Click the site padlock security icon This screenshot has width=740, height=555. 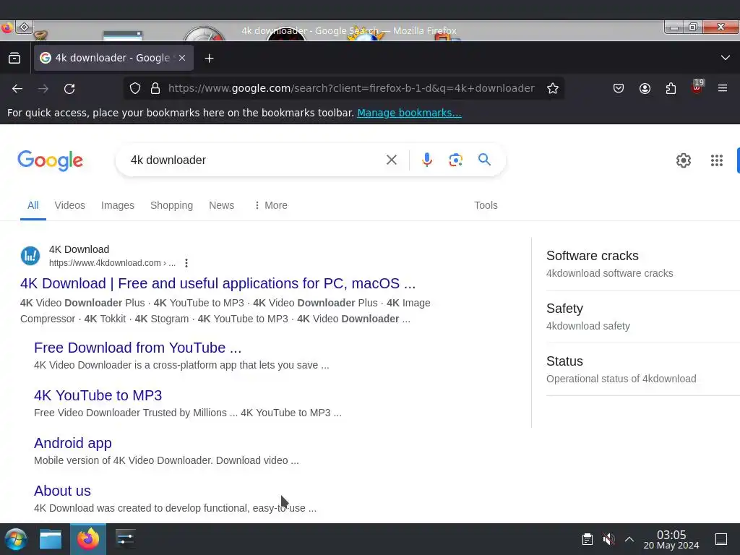155,88
